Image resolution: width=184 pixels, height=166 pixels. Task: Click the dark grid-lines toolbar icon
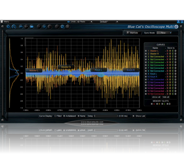[50, 26]
